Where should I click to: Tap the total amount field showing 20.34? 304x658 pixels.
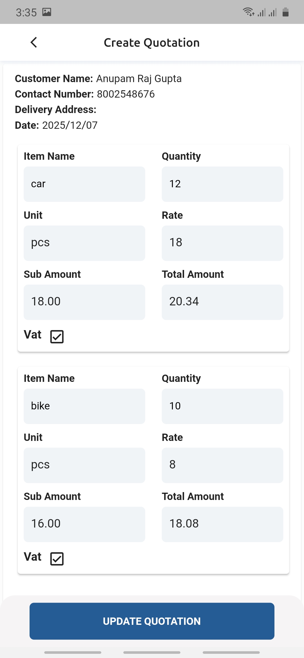222,302
